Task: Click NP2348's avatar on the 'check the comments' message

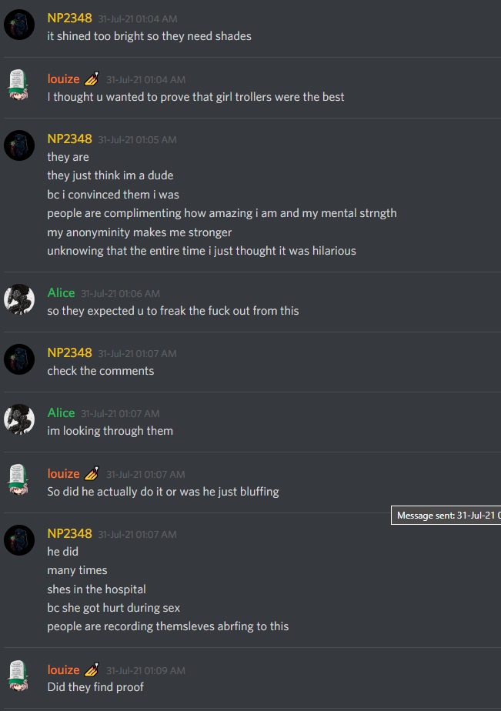Action: [19, 359]
